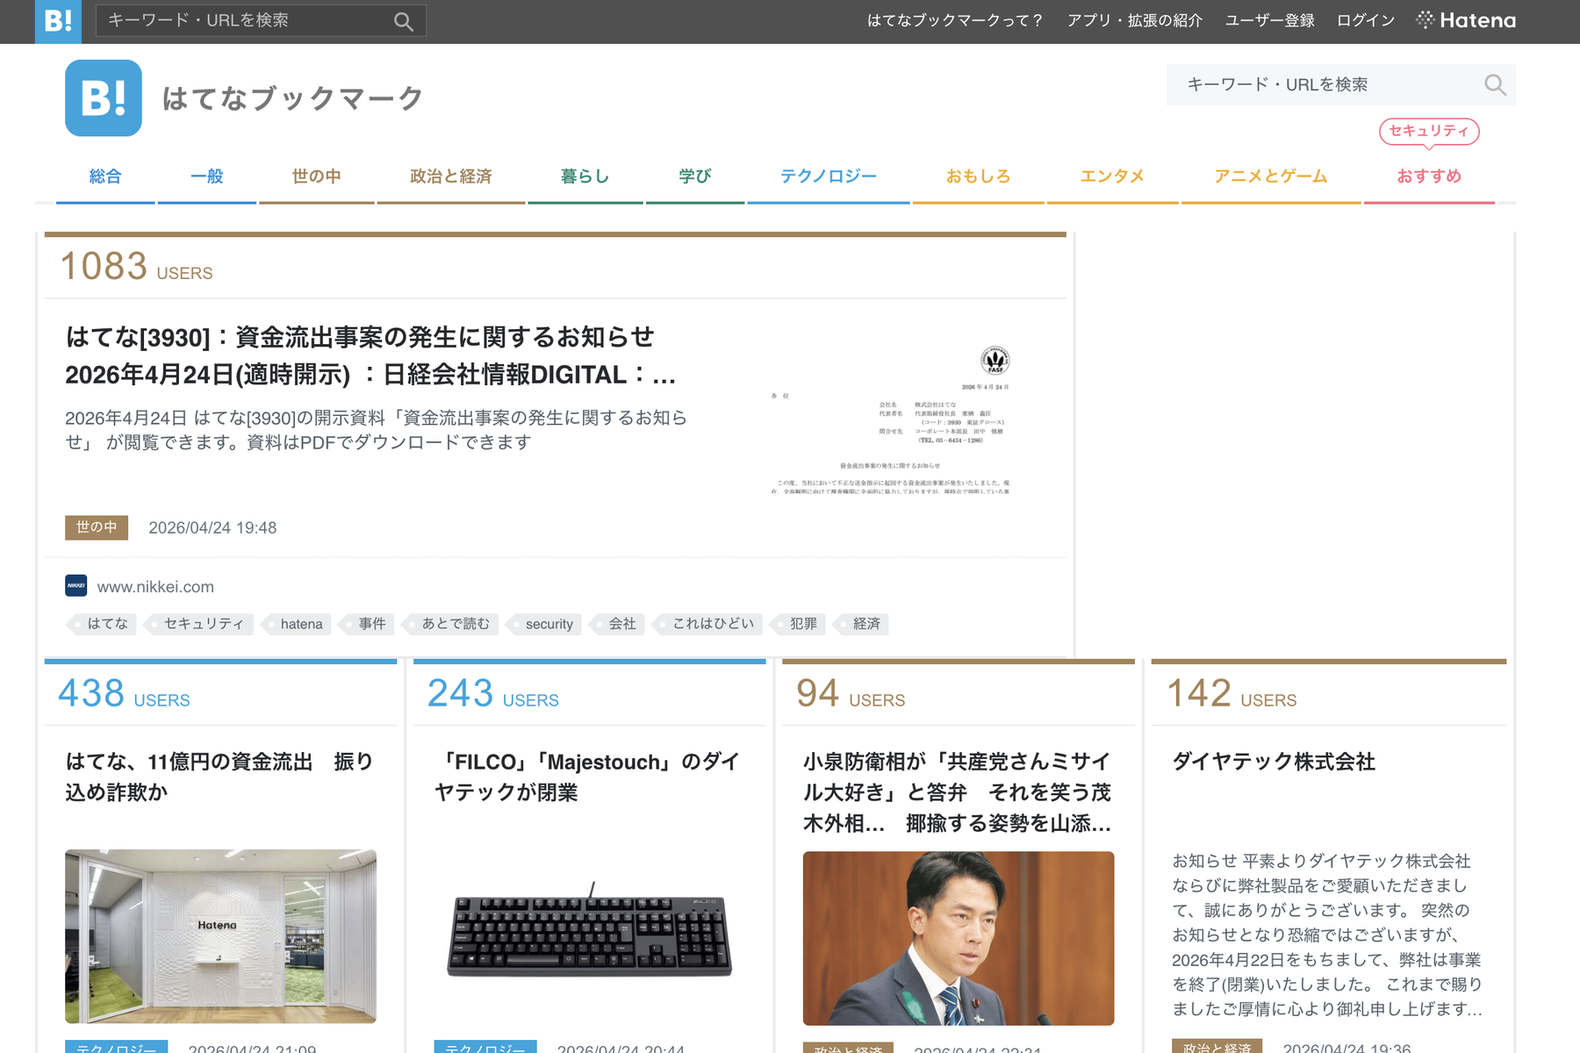Click the blue Hatena Bookmark B! logo

tap(102, 98)
